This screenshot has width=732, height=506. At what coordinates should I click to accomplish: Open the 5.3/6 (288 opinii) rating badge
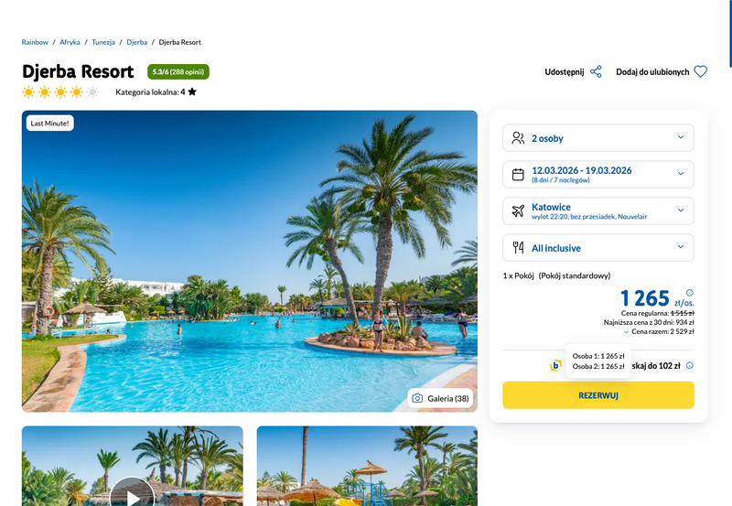178,72
